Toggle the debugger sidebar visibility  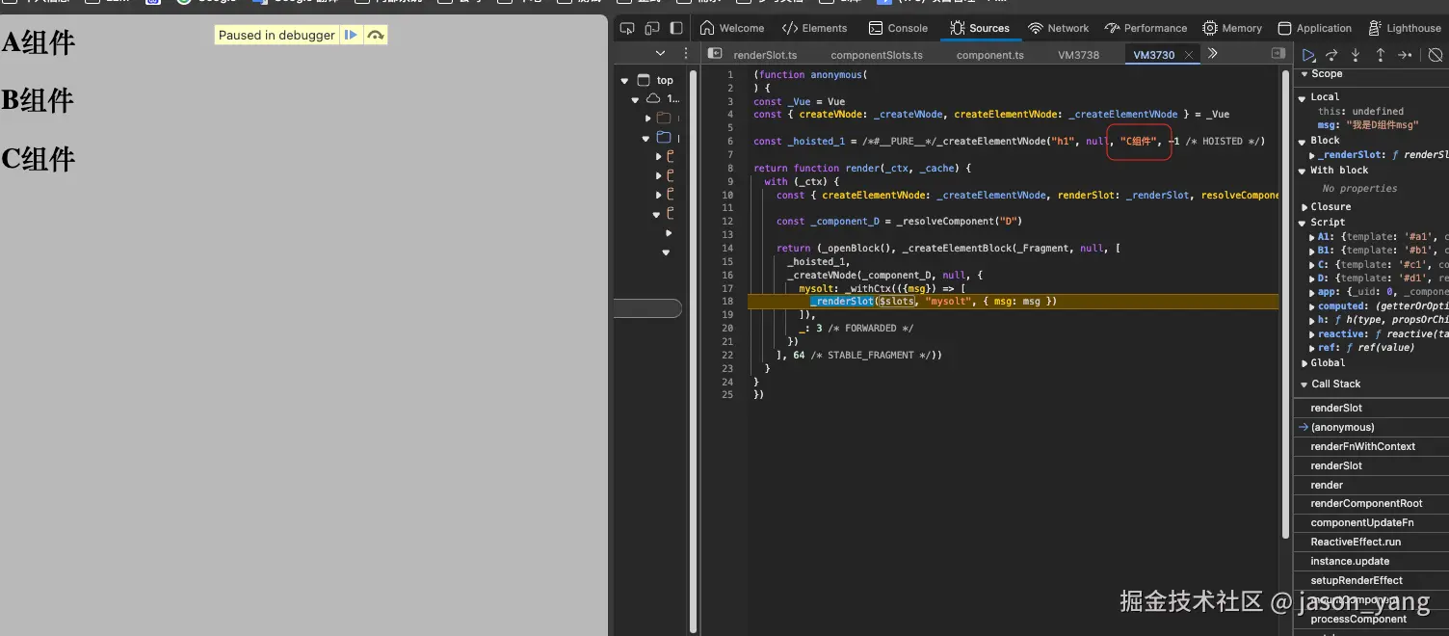(x=1278, y=54)
